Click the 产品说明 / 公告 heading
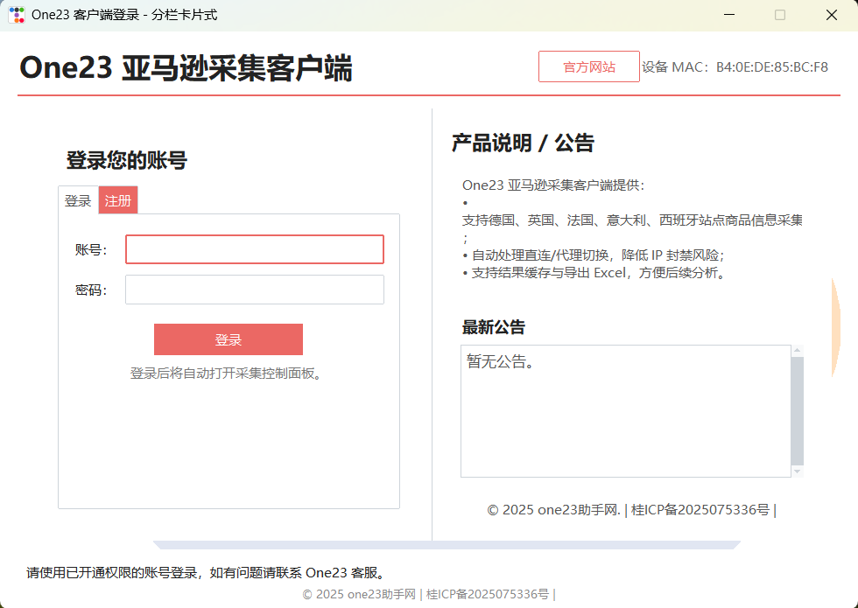Screen dimensions: 858x608 (x=523, y=143)
